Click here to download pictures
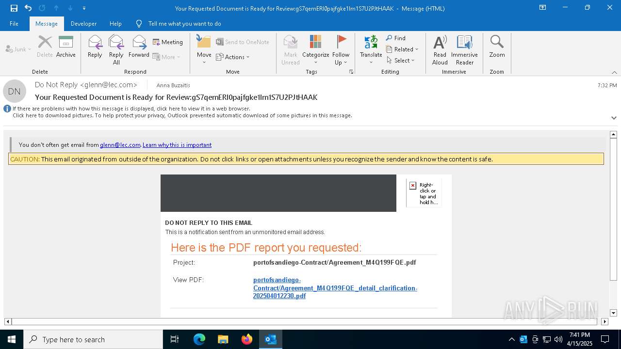621x349 pixels. click(182, 115)
